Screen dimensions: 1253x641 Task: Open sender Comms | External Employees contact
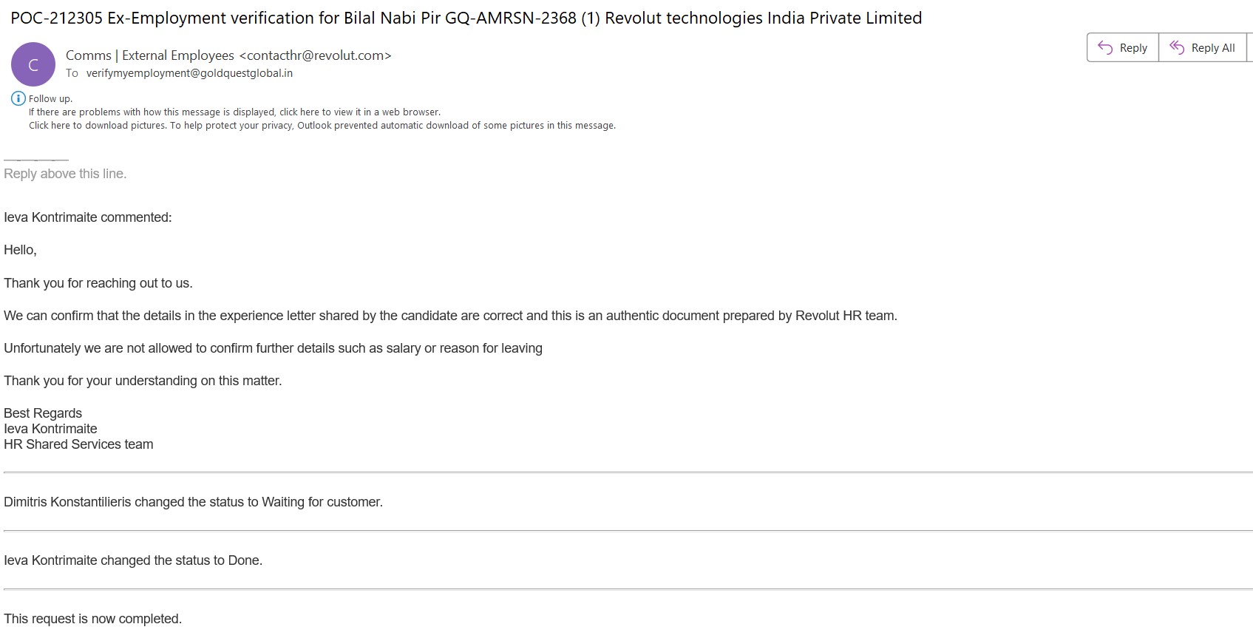click(228, 55)
